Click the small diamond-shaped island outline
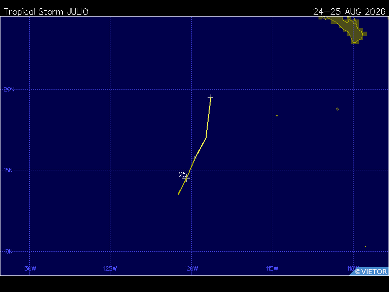This screenshot has width=389, height=292. click(x=337, y=109)
